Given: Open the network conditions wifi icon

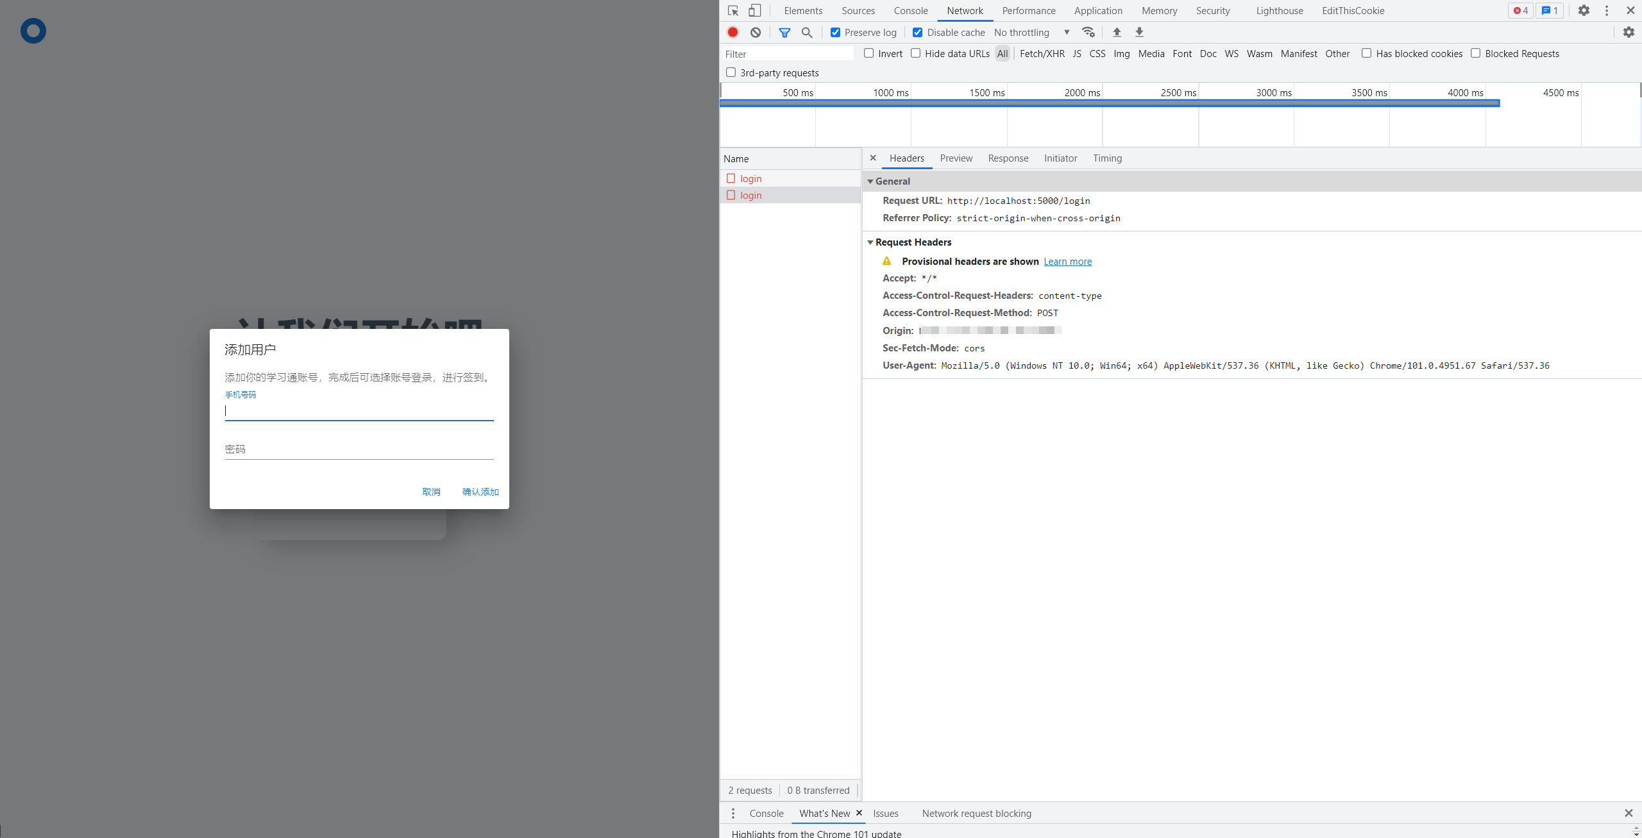Looking at the screenshot, I should [x=1088, y=32].
